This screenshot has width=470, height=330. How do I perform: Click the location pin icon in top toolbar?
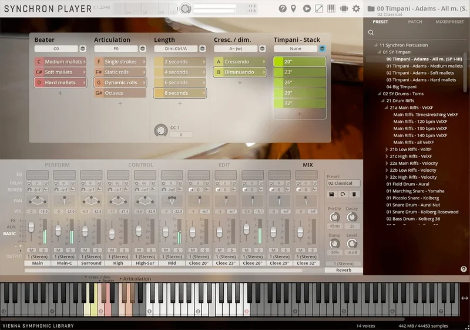coord(293,8)
